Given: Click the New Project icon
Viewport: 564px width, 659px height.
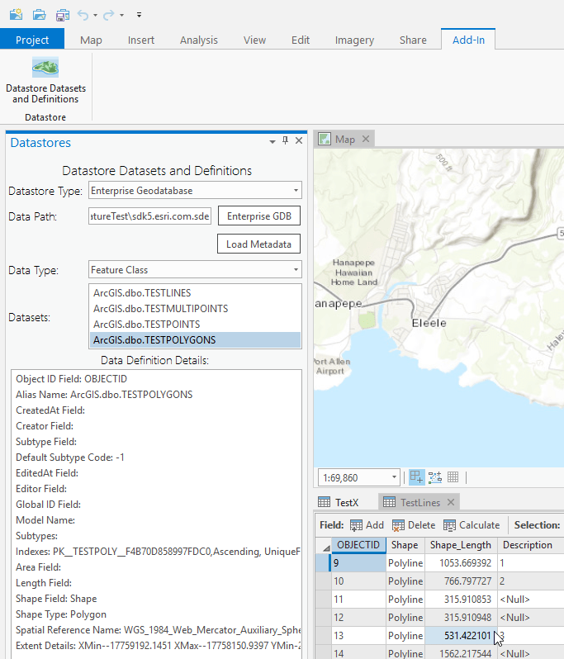Looking at the screenshot, I should [15, 15].
